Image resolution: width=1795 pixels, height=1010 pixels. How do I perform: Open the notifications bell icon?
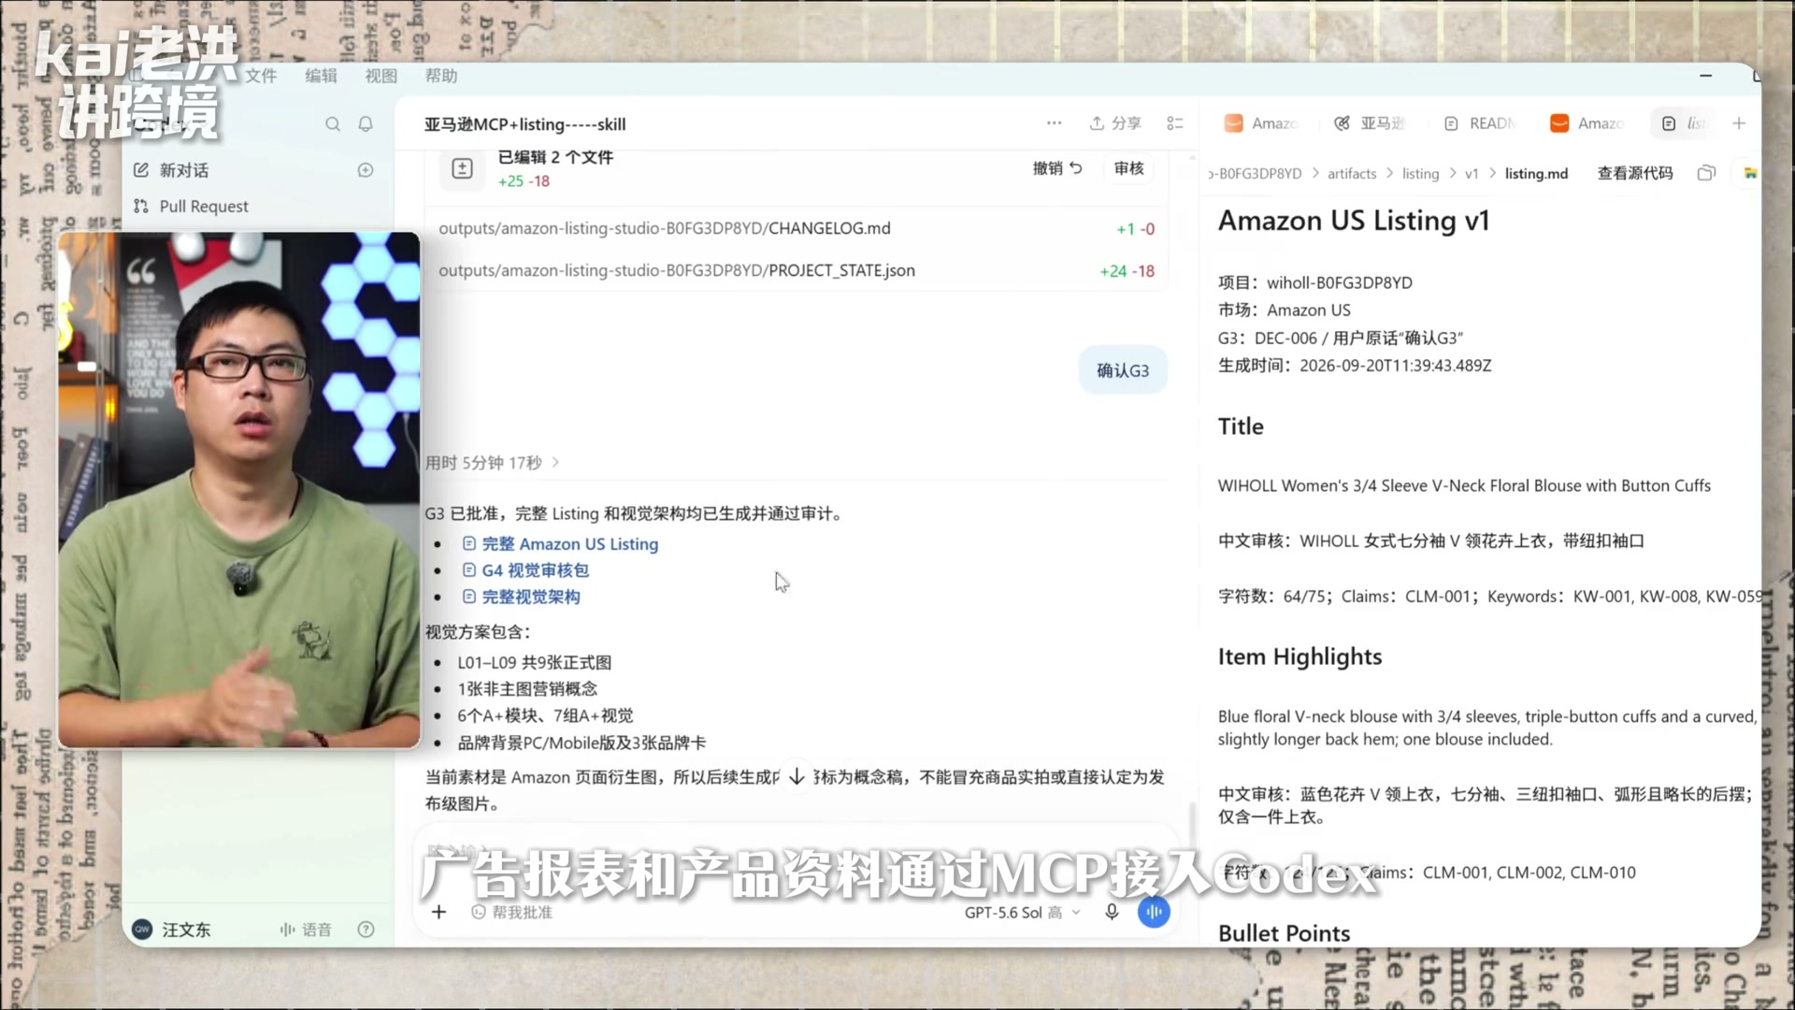(x=366, y=124)
